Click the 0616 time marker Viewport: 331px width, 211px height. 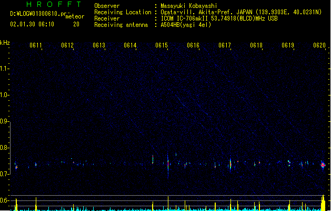tap(193, 45)
